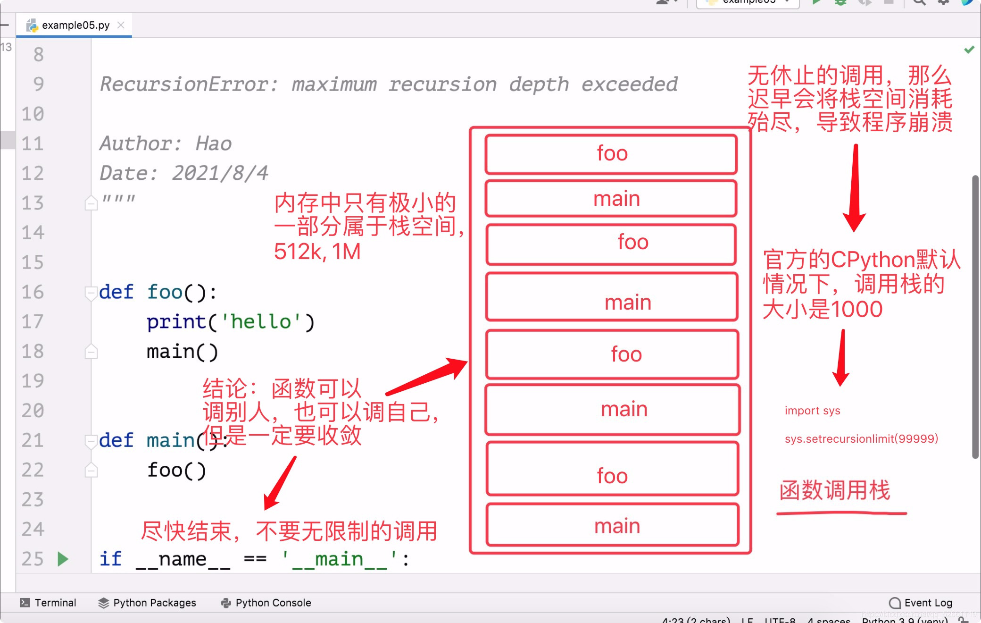Open the example05 run configuration dropdown
This screenshot has height=623, width=981.
pos(749,2)
